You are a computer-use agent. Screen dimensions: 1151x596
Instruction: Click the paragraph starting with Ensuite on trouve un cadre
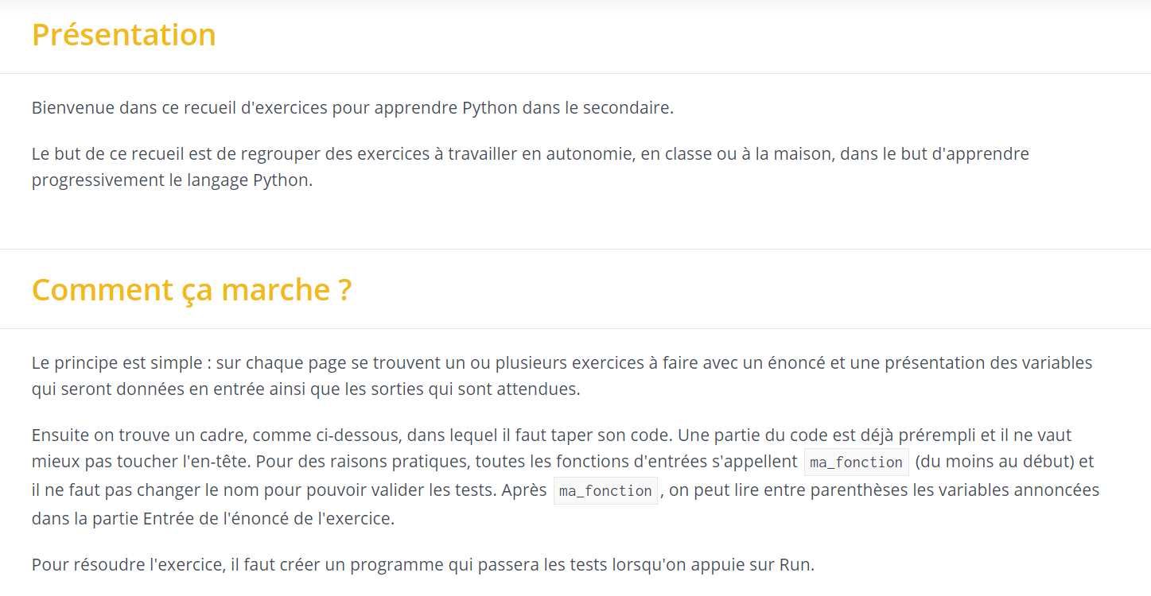(x=566, y=477)
